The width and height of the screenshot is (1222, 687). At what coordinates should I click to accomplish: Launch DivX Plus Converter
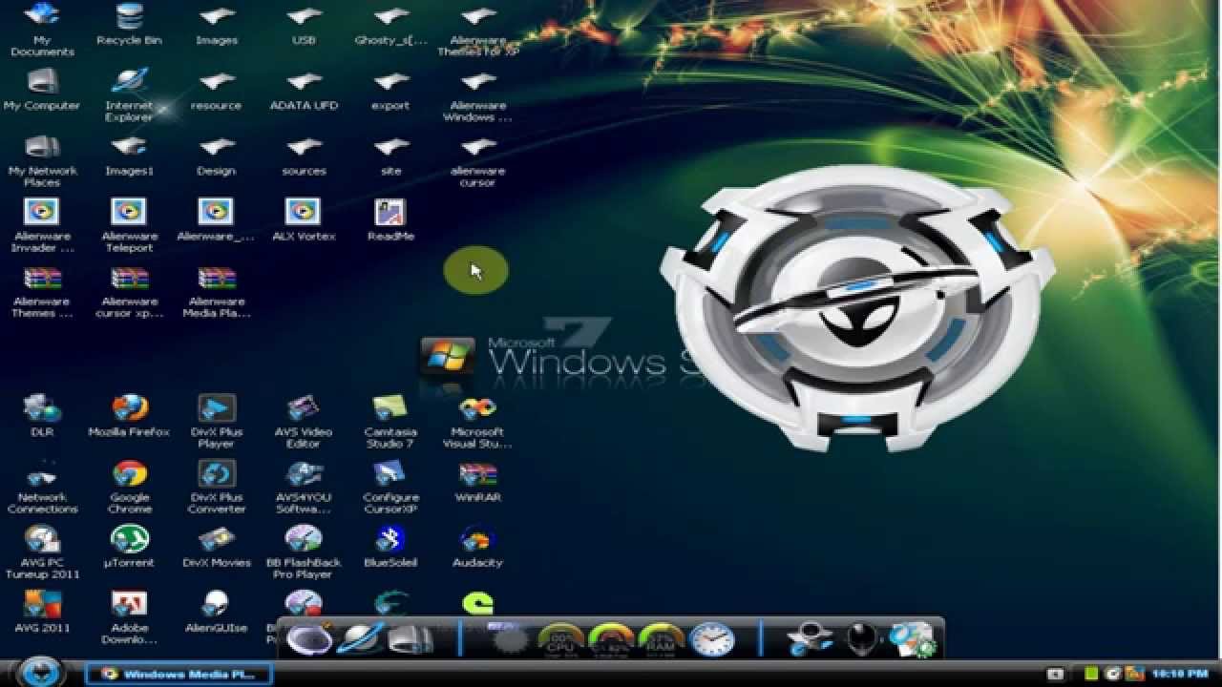click(x=217, y=487)
